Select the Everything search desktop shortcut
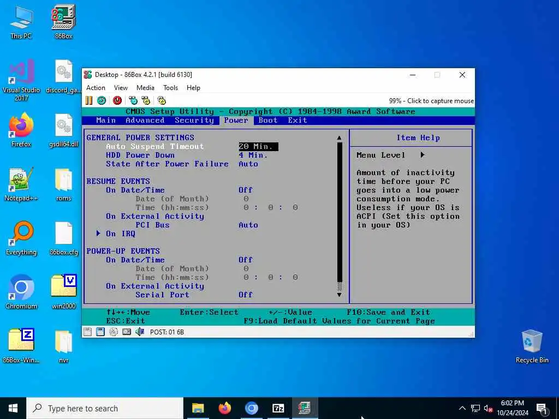Screen dimensions: 559x419 pyautogui.click(x=21, y=239)
